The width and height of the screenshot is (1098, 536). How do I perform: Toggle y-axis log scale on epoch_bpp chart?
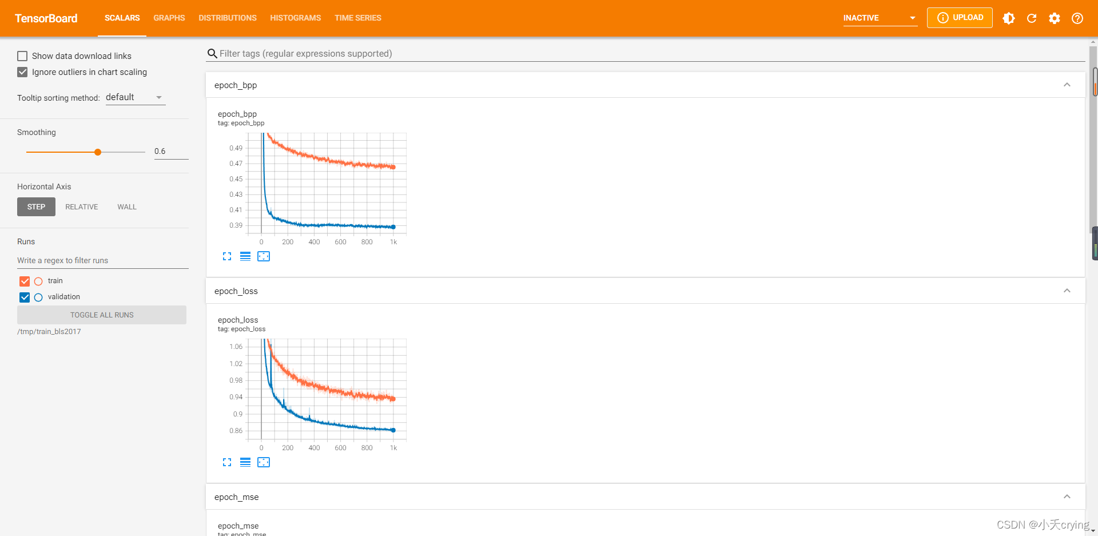245,256
